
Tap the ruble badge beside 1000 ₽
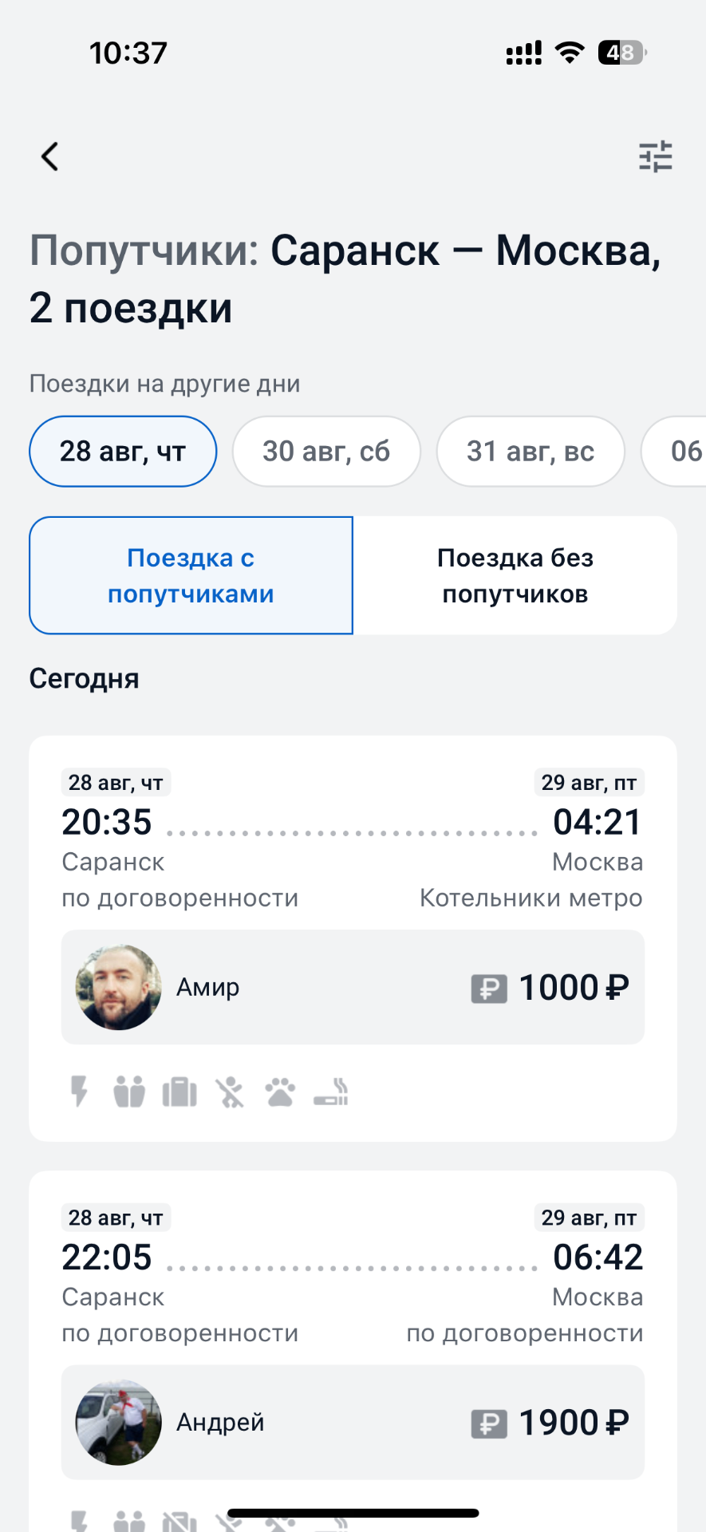(x=489, y=989)
